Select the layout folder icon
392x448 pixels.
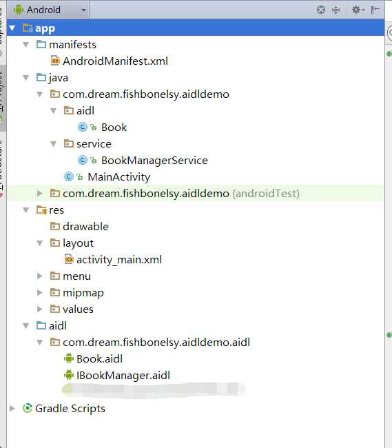pyautogui.click(x=55, y=243)
